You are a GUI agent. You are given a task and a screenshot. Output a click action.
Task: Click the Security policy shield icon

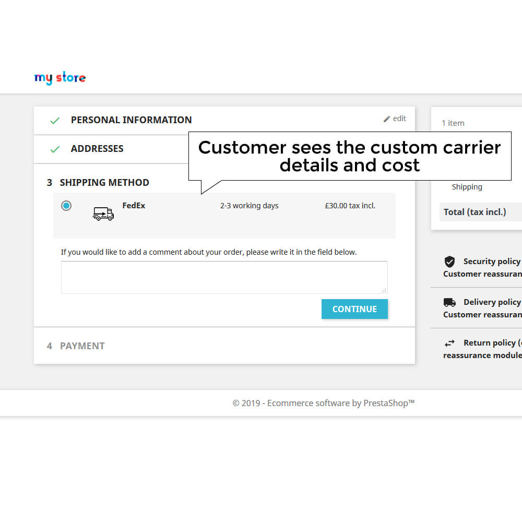tap(449, 262)
